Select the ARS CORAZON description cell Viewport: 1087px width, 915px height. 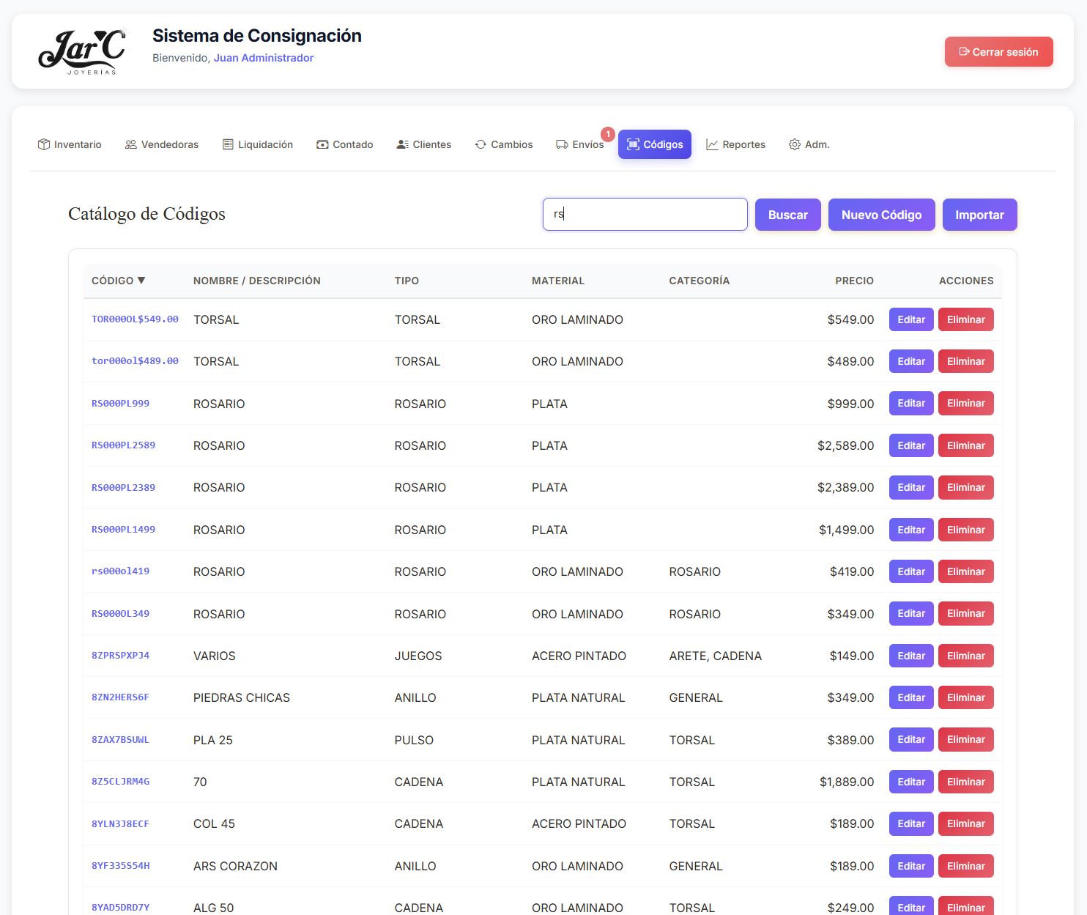pyautogui.click(x=235, y=866)
